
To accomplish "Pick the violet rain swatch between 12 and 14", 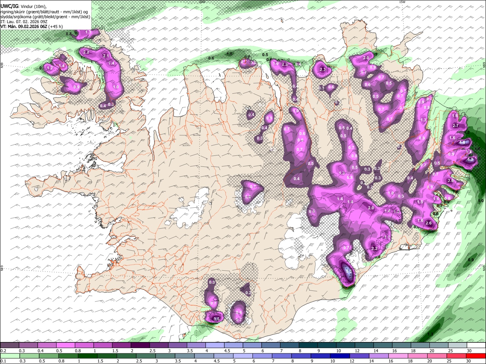I will tap(359, 356).
